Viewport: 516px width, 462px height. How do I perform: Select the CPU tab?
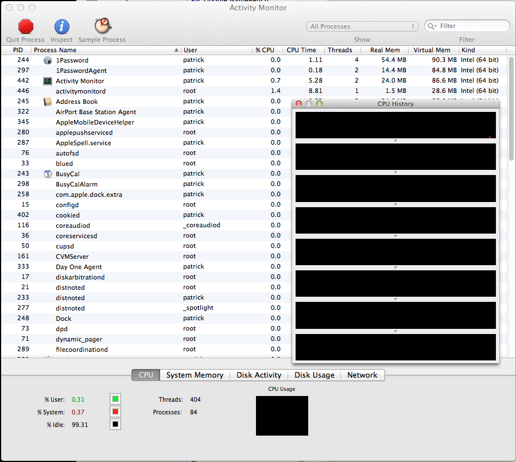coord(146,375)
